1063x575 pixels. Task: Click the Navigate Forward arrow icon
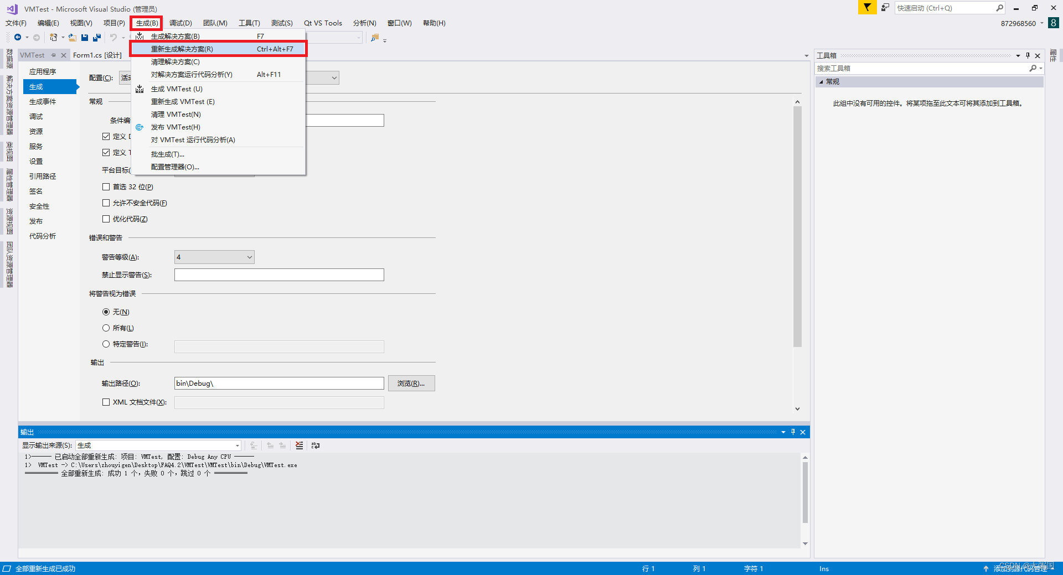click(x=37, y=37)
